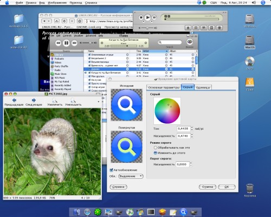The width and height of the screenshot is (271, 217).
Task: Click the gray threshold 0,0000 stepper arrows
Action: pyautogui.click(x=191, y=164)
